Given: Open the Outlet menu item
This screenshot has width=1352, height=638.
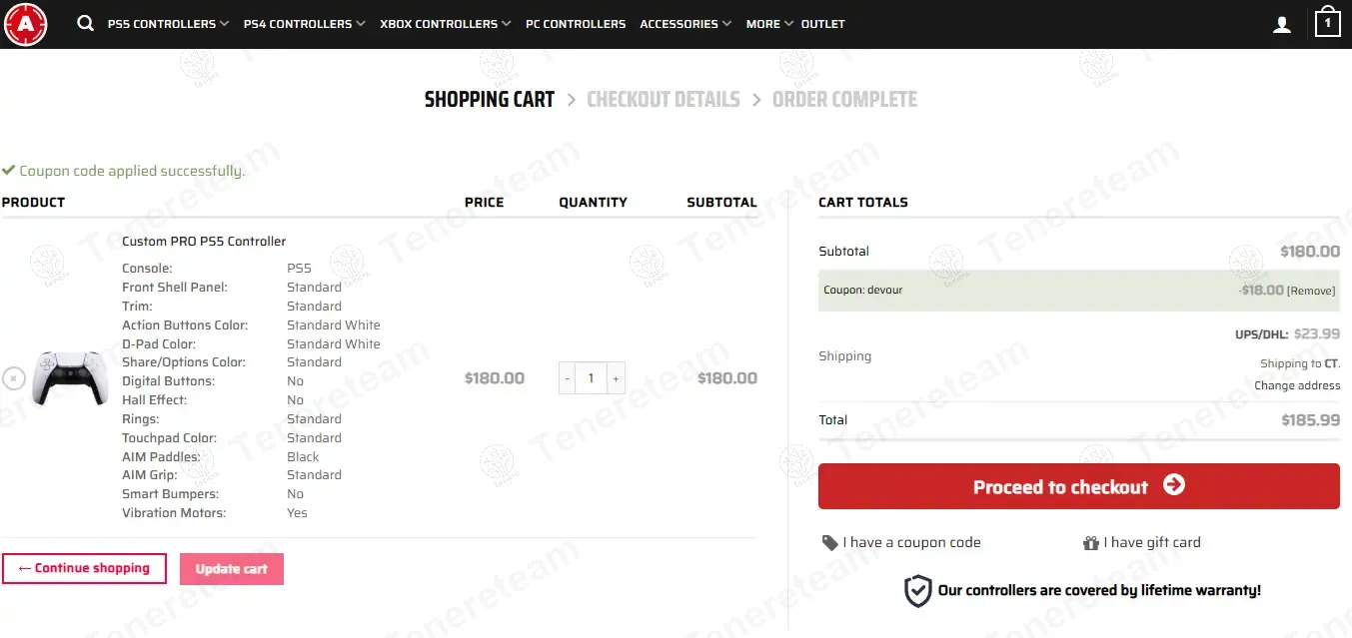Looking at the screenshot, I should [822, 24].
